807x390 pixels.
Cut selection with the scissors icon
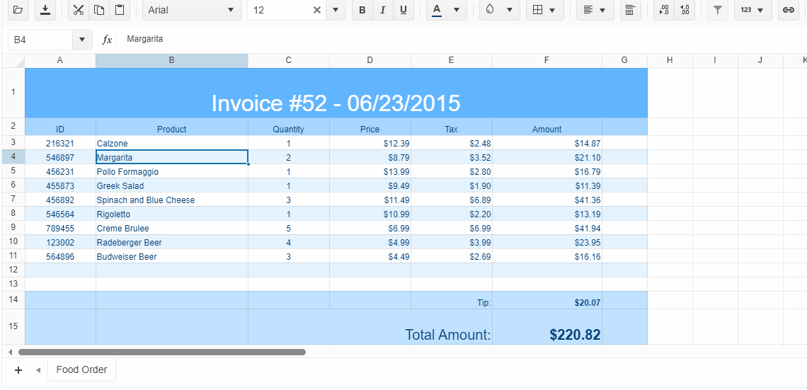coord(79,10)
